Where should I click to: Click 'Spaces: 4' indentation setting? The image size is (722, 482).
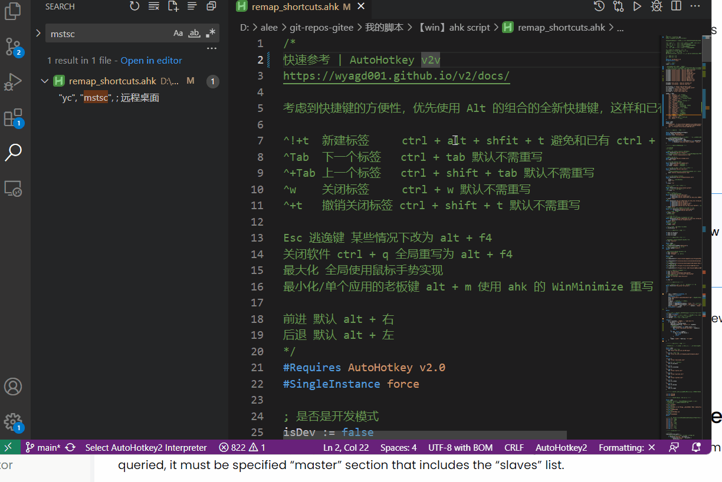pyautogui.click(x=399, y=447)
